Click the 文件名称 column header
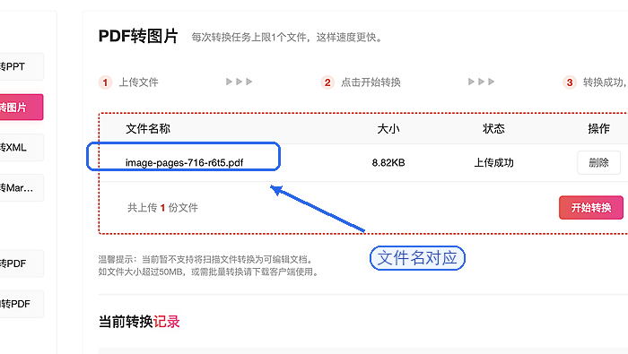The height and width of the screenshot is (354, 628). coord(148,128)
